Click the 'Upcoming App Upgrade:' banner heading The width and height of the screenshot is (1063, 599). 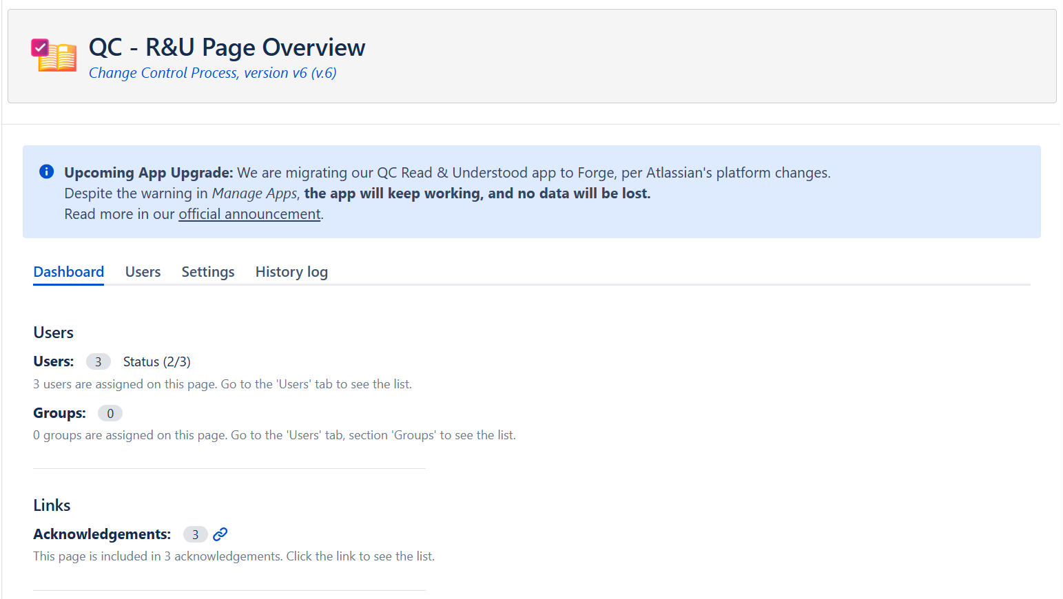point(149,173)
